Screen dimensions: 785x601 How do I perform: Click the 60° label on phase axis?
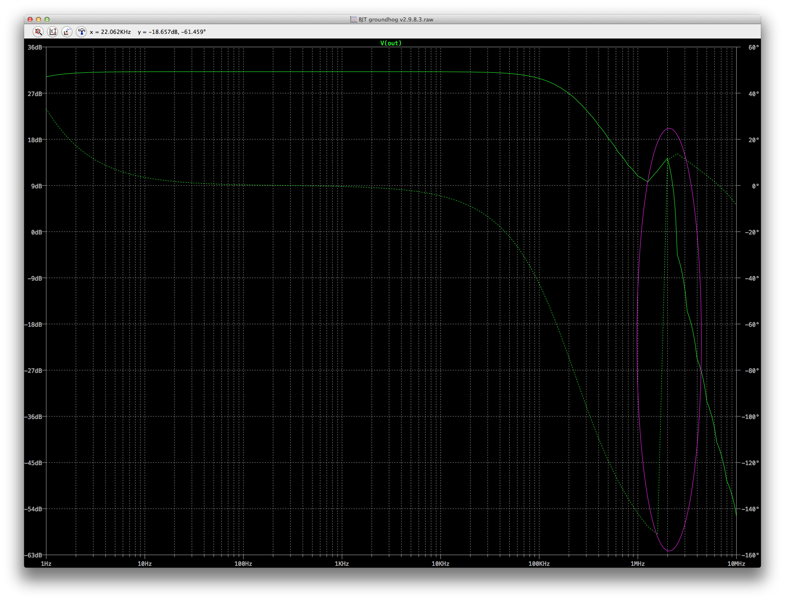(x=754, y=47)
